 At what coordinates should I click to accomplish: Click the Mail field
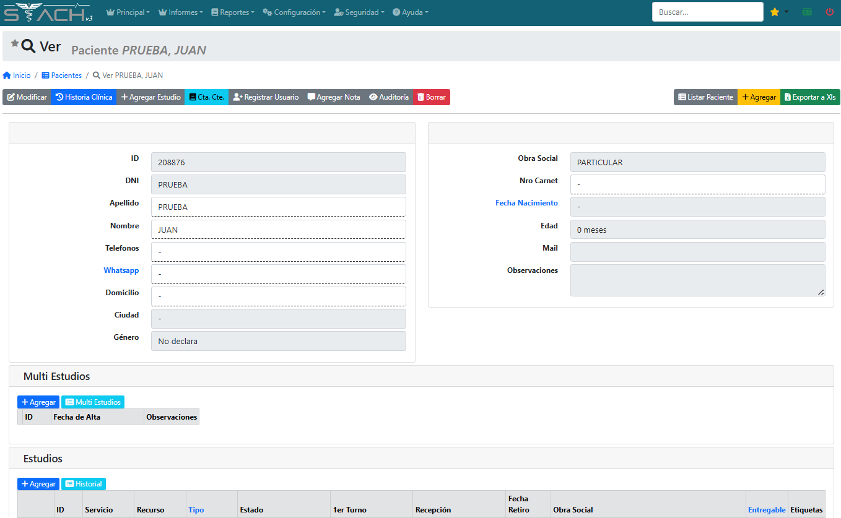coord(697,252)
